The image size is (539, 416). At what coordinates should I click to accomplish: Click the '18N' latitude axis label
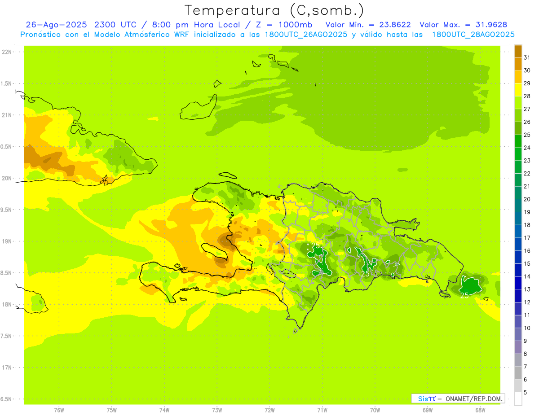7,304
